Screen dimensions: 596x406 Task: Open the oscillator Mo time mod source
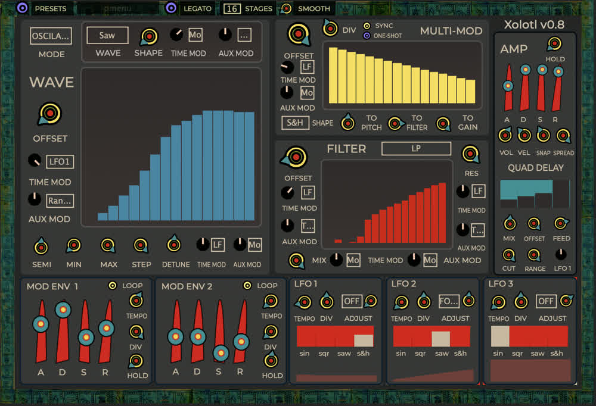pyautogui.click(x=195, y=35)
